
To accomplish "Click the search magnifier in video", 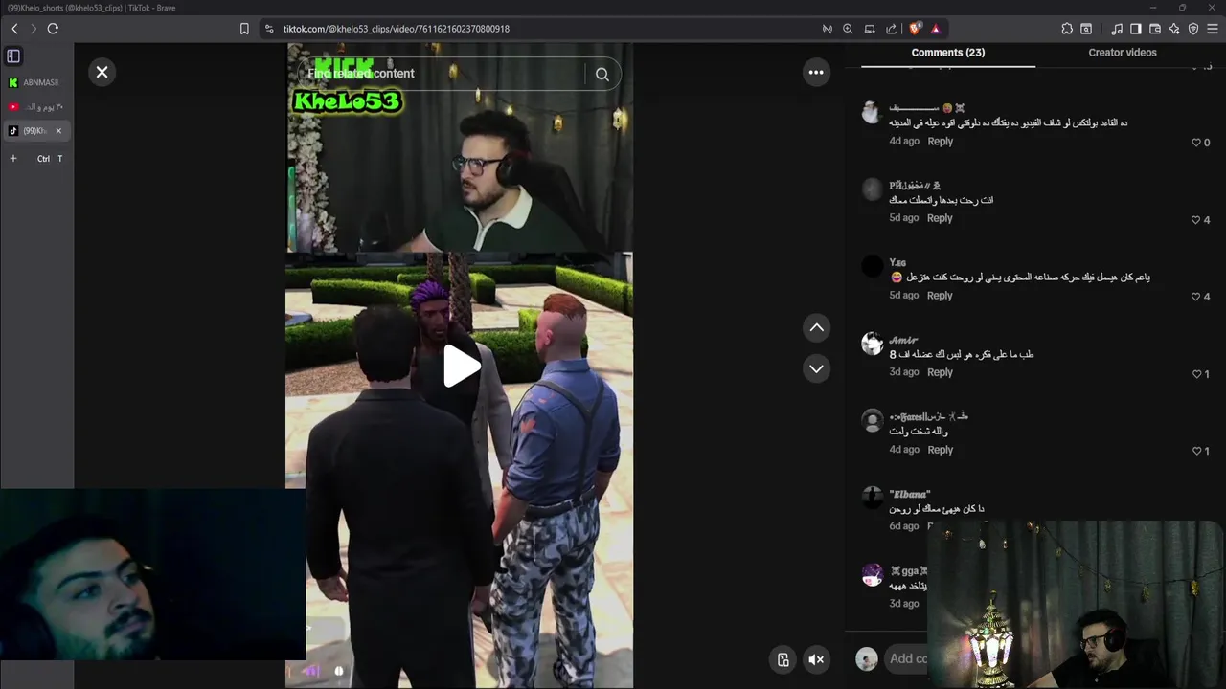I will pos(602,74).
